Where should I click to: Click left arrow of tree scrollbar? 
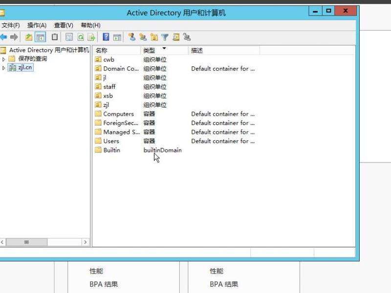click(x=2, y=242)
